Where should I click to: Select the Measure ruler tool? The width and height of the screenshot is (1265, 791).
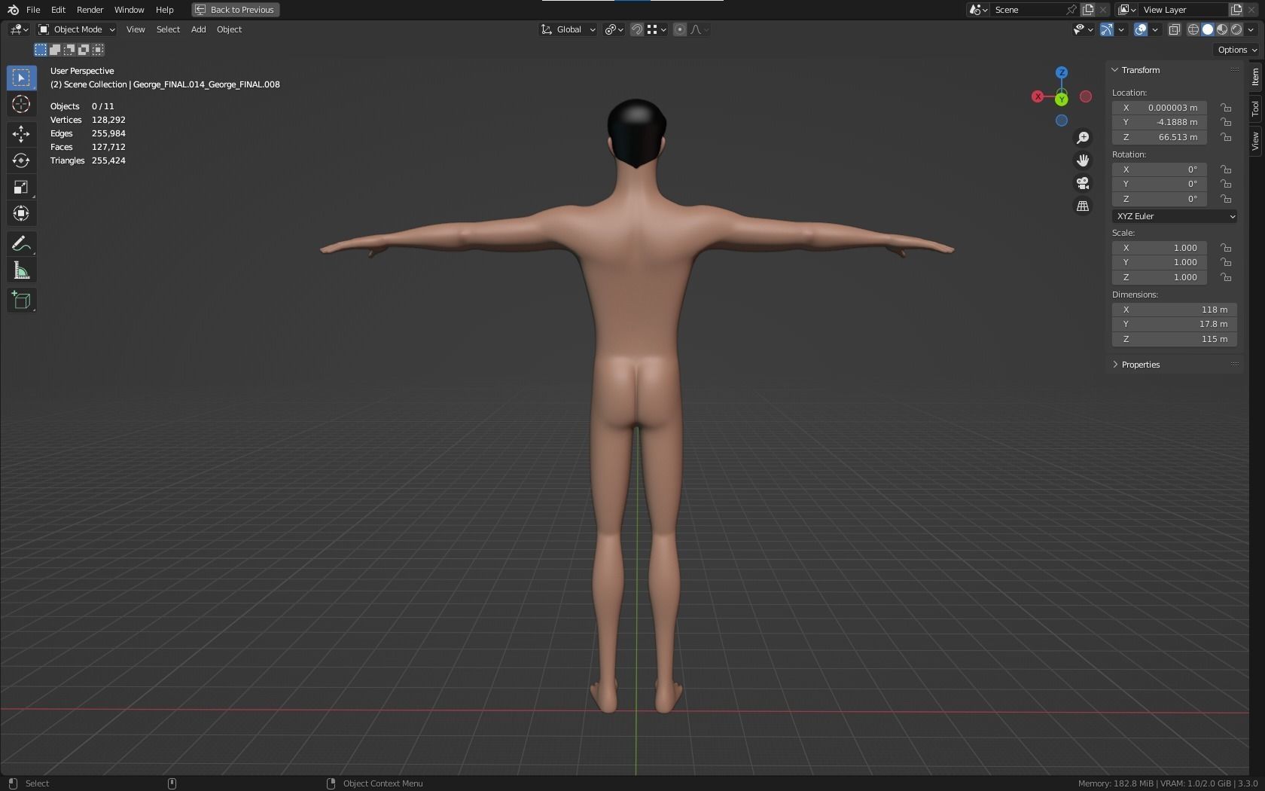(x=21, y=270)
